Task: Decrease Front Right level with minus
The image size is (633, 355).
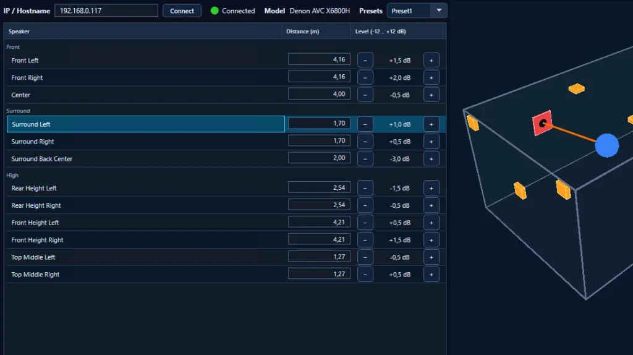Action: click(x=365, y=77)
